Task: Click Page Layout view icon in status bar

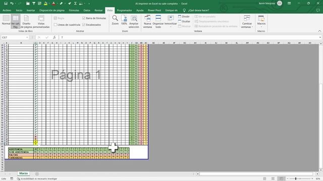Action: pyautogui.click(x=273, y=179)
